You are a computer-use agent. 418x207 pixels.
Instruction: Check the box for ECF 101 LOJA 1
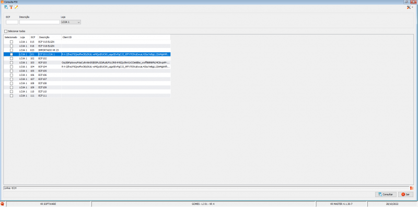(11, 54)
